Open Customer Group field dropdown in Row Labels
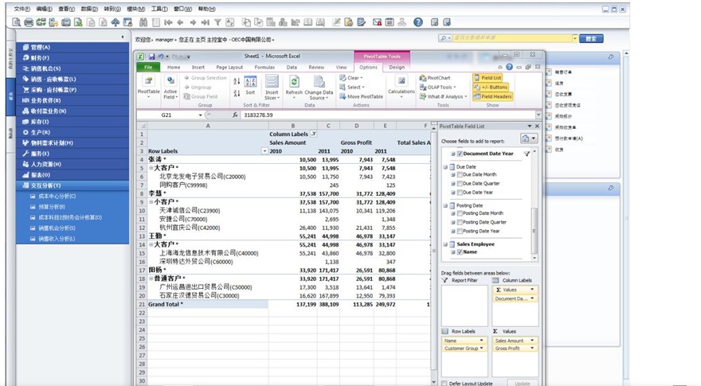Screen dimensions: 701x386 coord(481,349)
